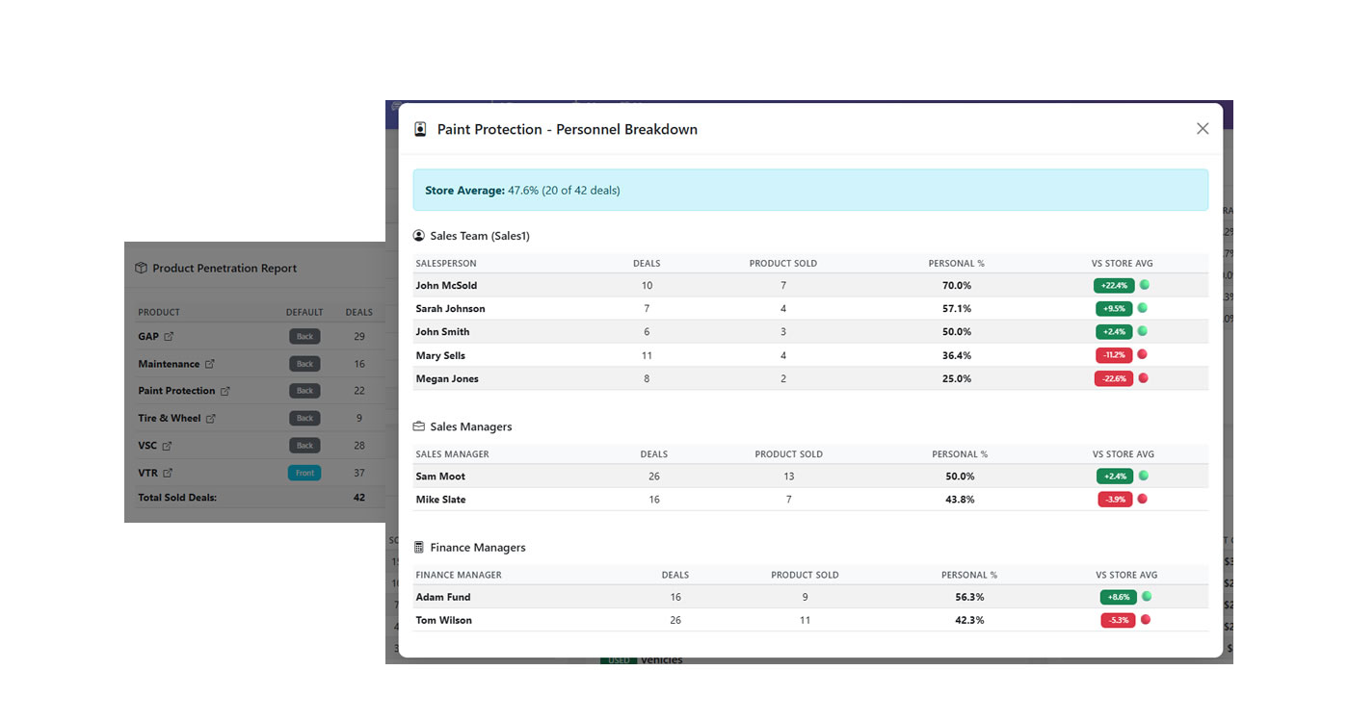Image resolution: width=1349 pixels, height=722 pixels.
Task: Toggle the red indicator beside Mary Sells
Action: pos(1142,355)
